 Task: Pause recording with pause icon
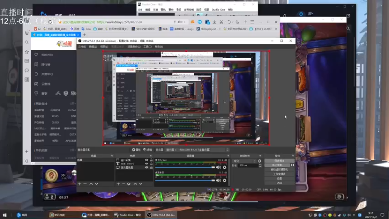pyautogui.click(x=293, y=165)
